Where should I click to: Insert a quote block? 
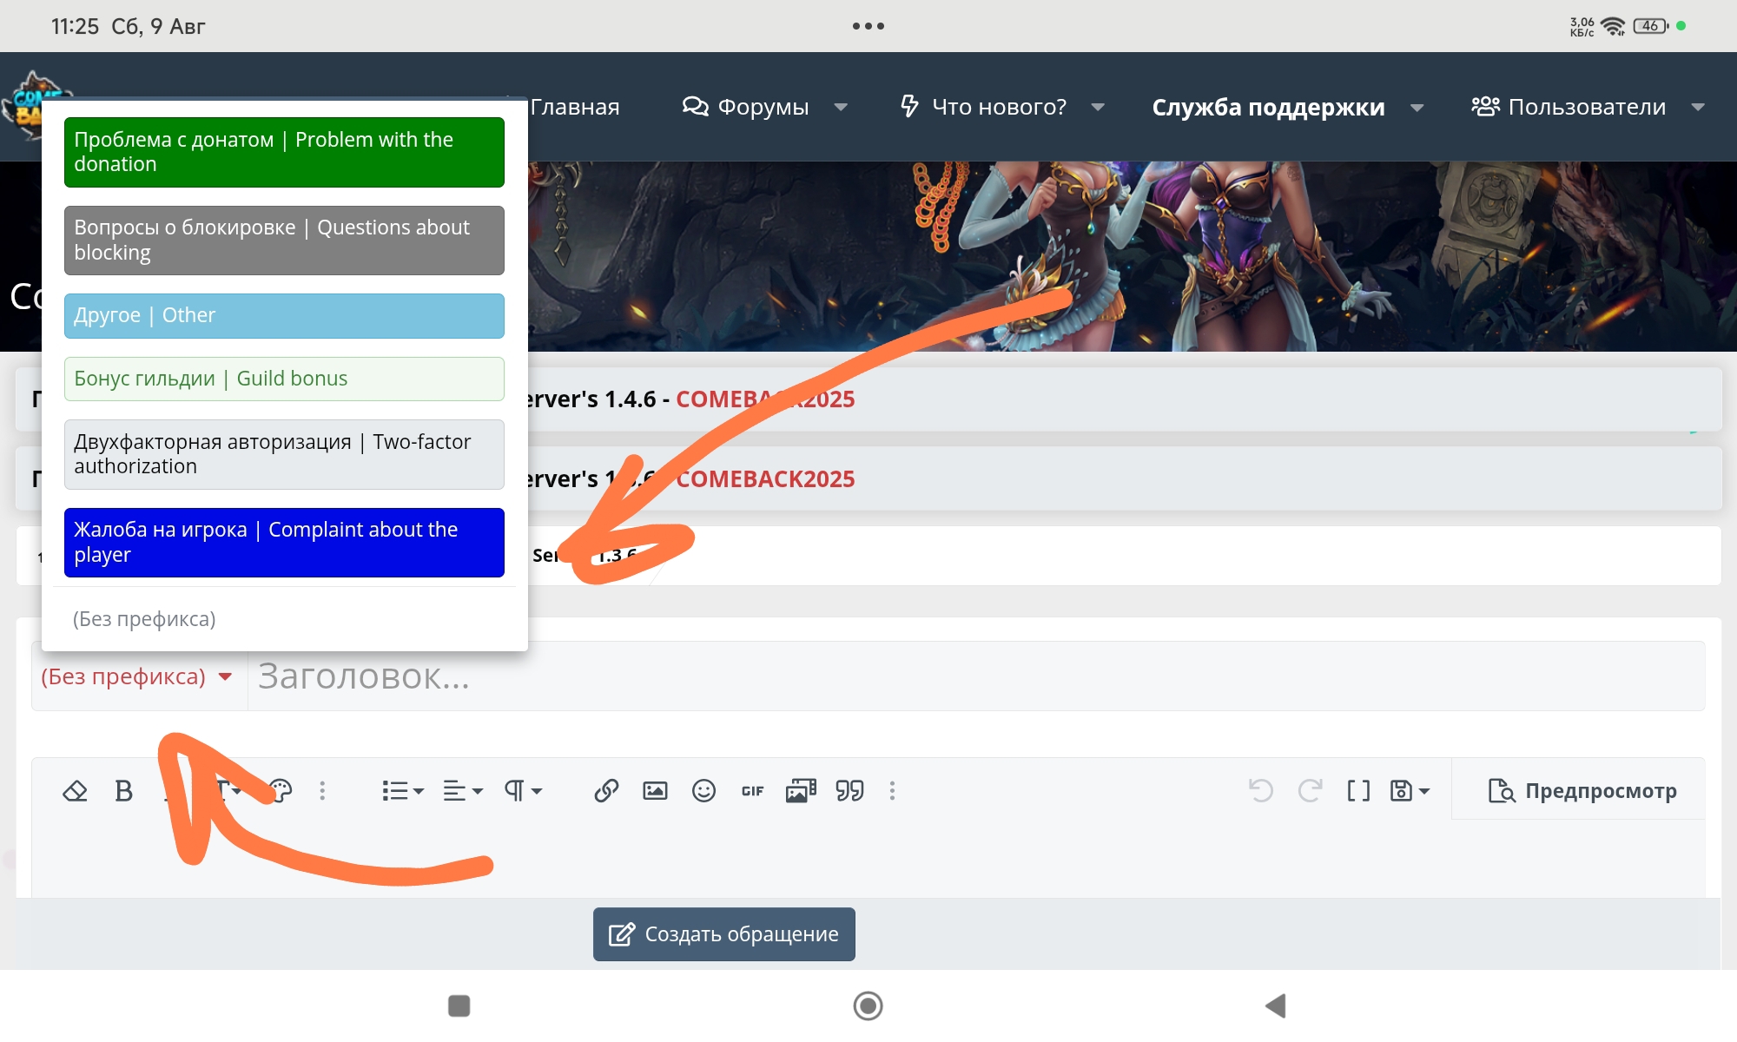[x=849, y=790]
